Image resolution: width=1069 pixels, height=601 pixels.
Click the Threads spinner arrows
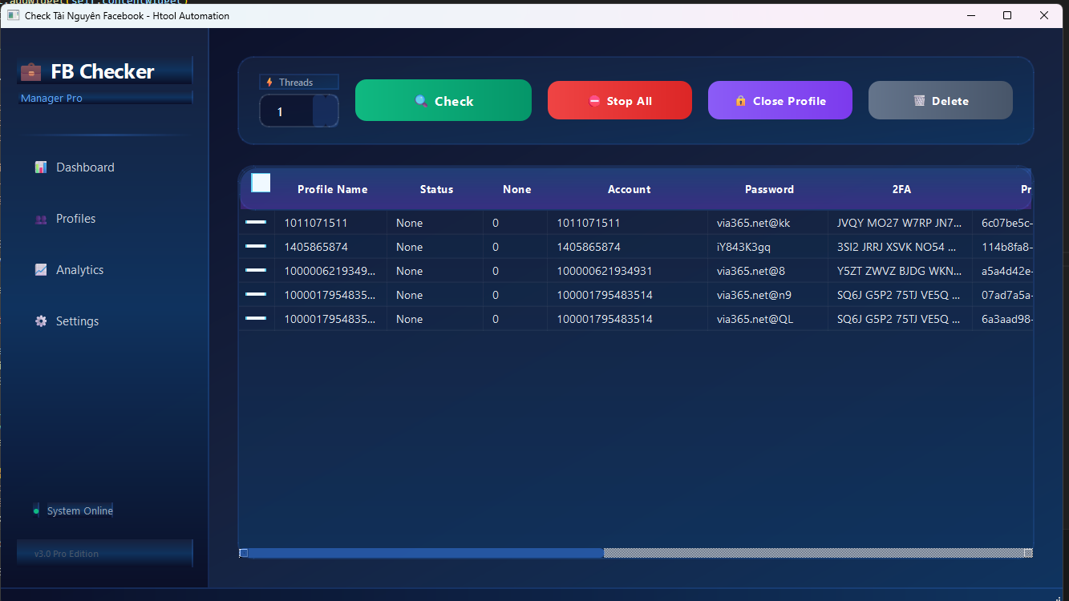[326, 111]
